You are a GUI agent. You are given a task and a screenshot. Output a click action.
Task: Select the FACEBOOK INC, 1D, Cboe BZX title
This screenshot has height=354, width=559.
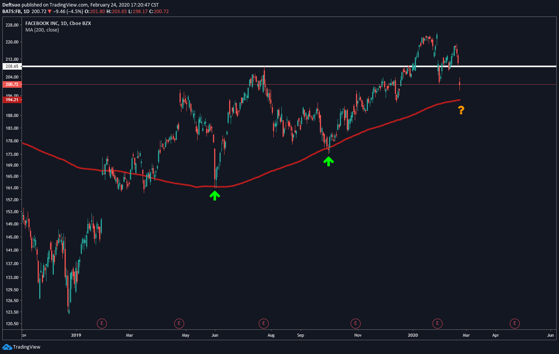click(x=58, y=23)
